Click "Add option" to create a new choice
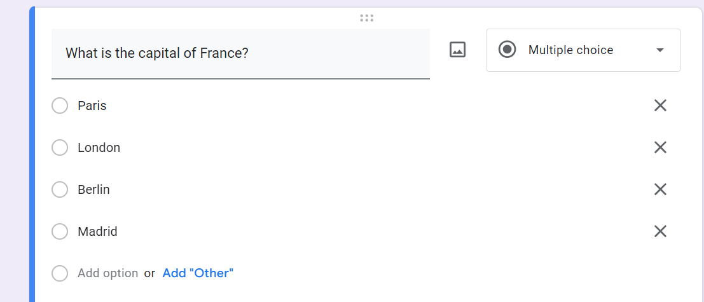The height and width of the screenshot is (302, 704). [107, 273]
